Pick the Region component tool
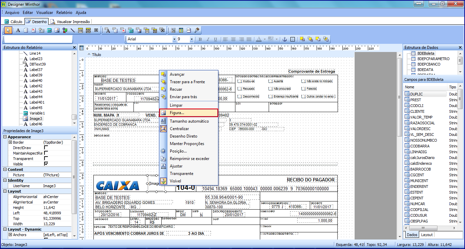The image size is (465, 249). (173, 30)
